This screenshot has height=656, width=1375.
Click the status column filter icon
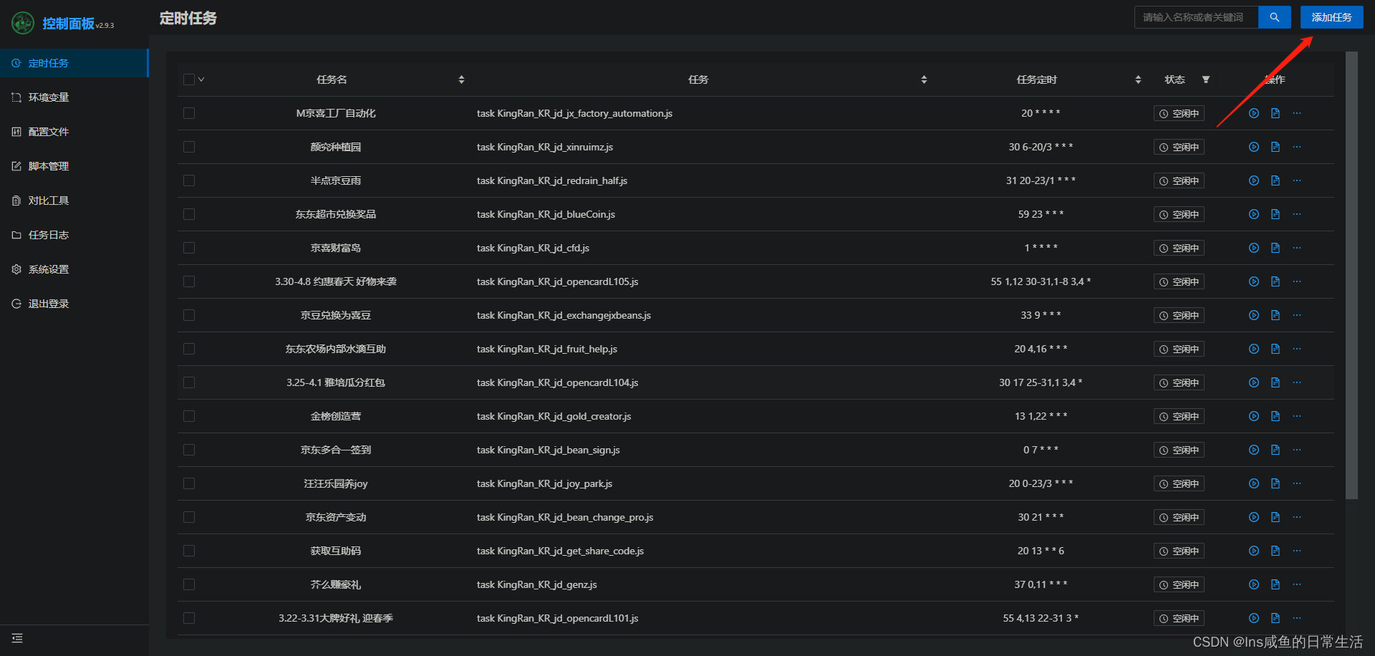click(x=1206, y=79)
